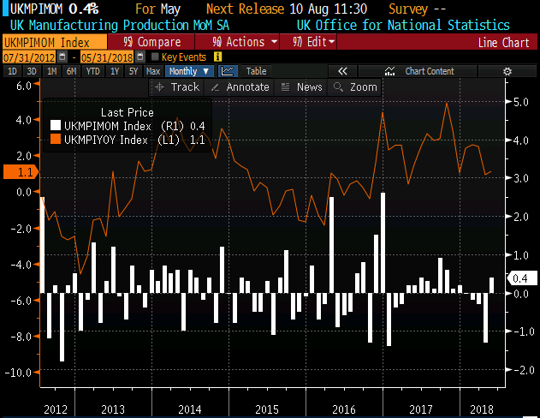Screen dimensions: 540x418
Task: Activate the Zoom magnifier tool
Action: (355, 87)
